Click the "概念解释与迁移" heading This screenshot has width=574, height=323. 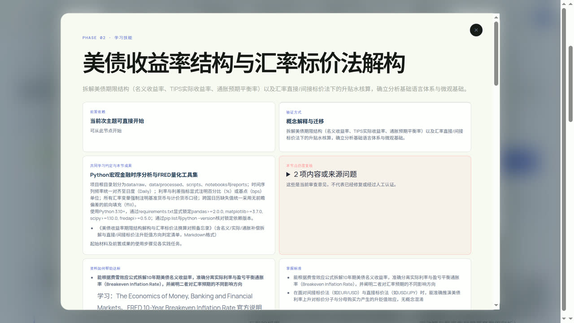[305, 122]
